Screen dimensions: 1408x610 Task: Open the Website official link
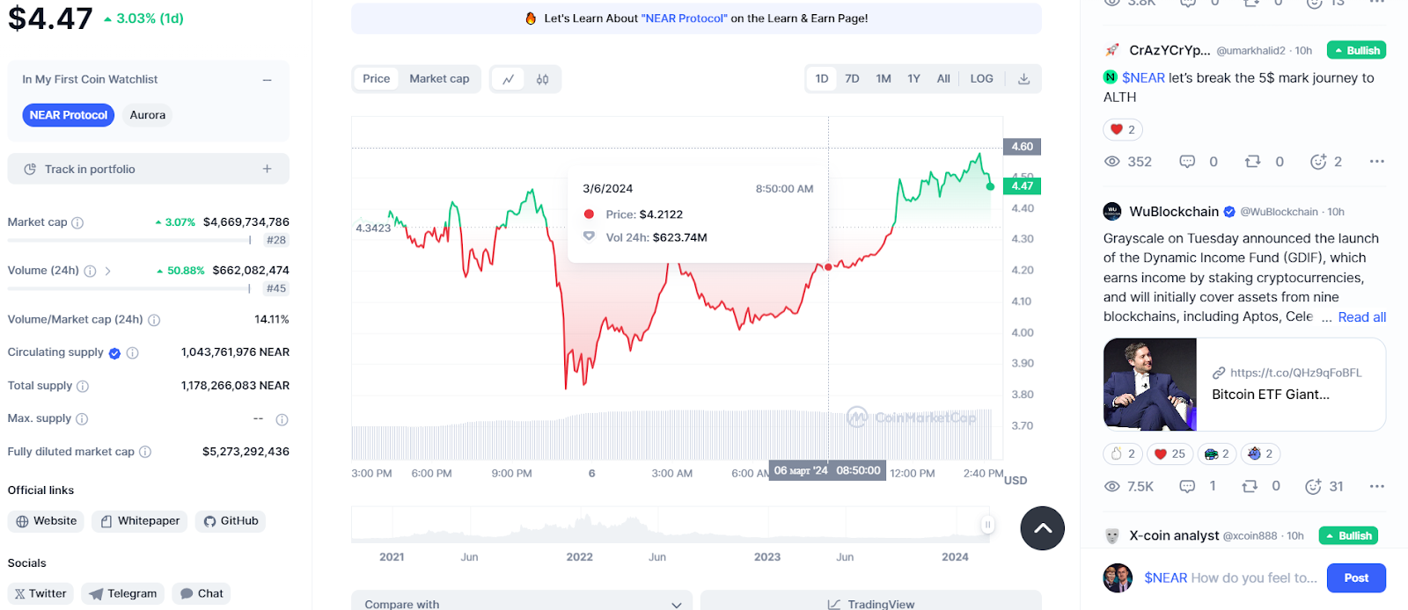point(46,521)
